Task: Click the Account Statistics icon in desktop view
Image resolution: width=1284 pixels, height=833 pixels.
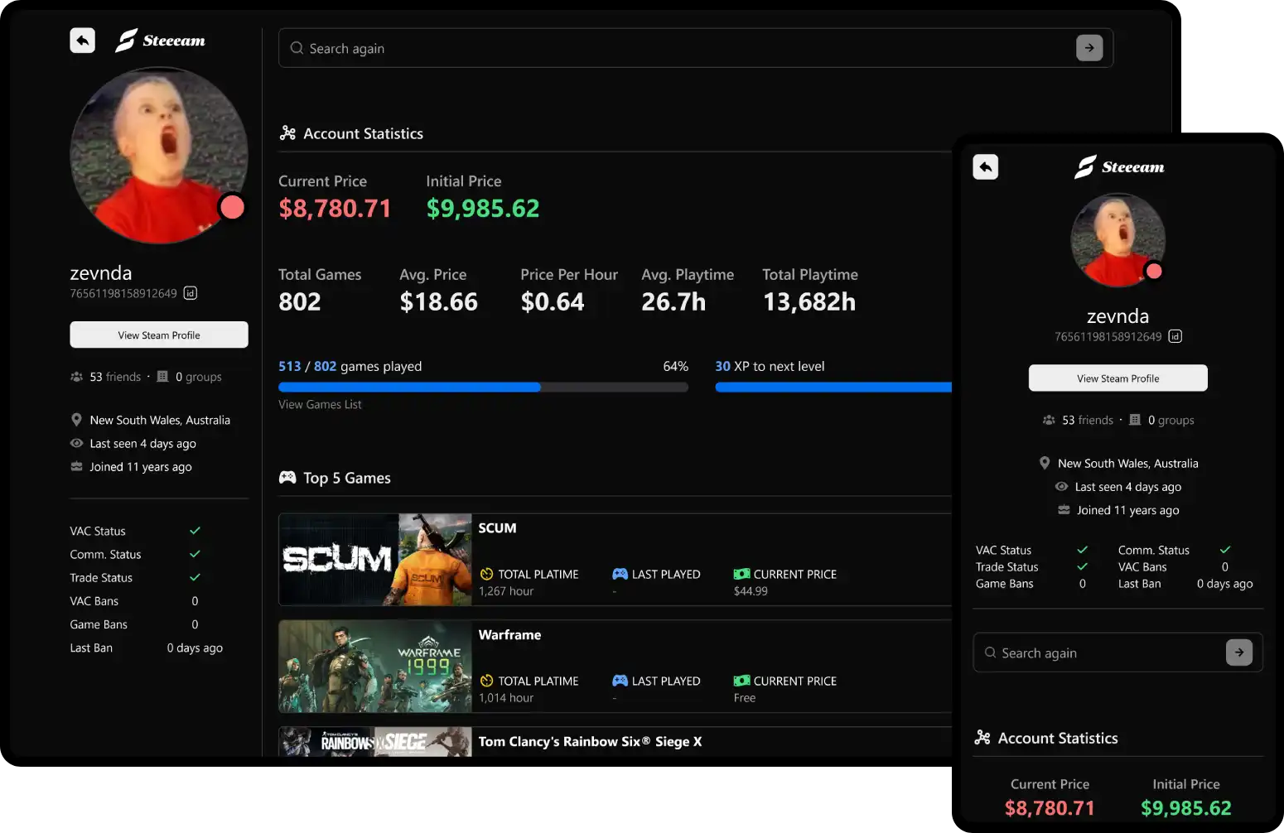Action: click(x=287, y=133)
